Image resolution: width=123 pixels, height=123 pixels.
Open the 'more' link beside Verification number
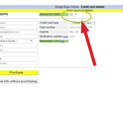[66, 37]
